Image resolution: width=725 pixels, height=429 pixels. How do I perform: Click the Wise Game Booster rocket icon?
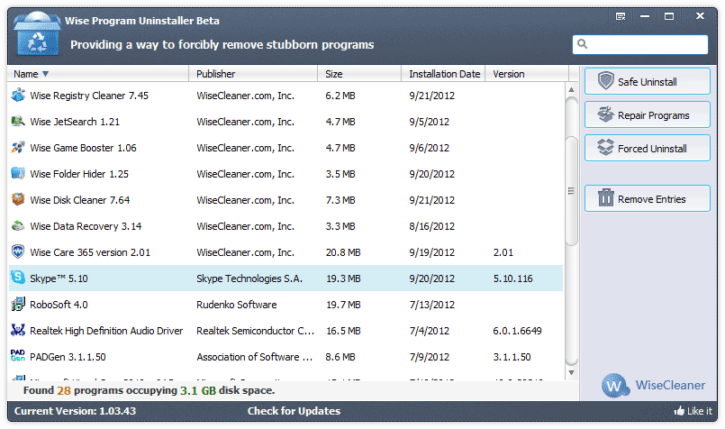18,147
